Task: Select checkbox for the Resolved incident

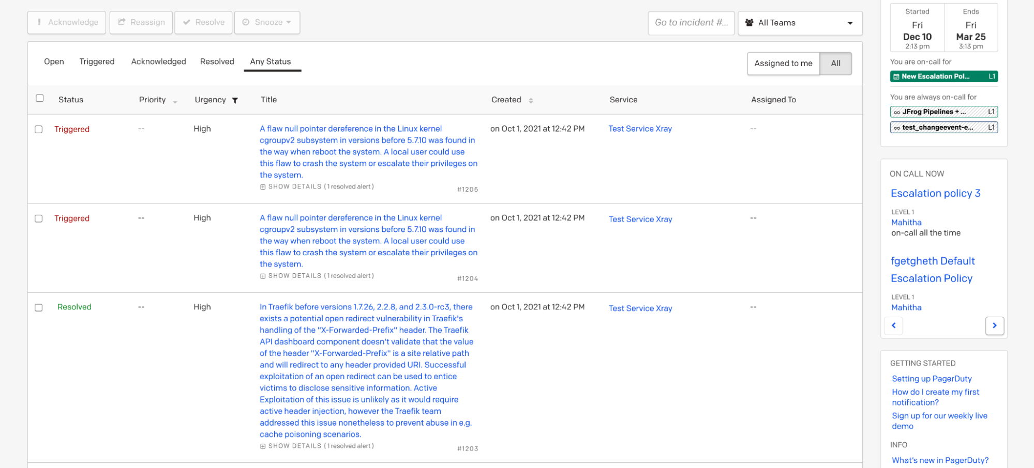Action: coord(39,307)
